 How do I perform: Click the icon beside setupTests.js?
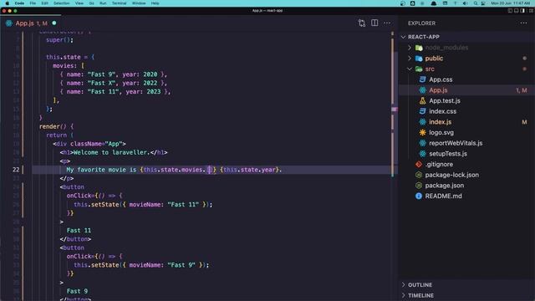point(422,154)
